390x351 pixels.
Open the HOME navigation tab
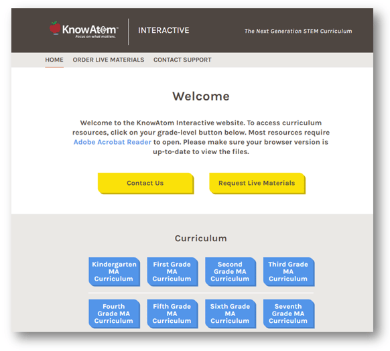(54, 60)
